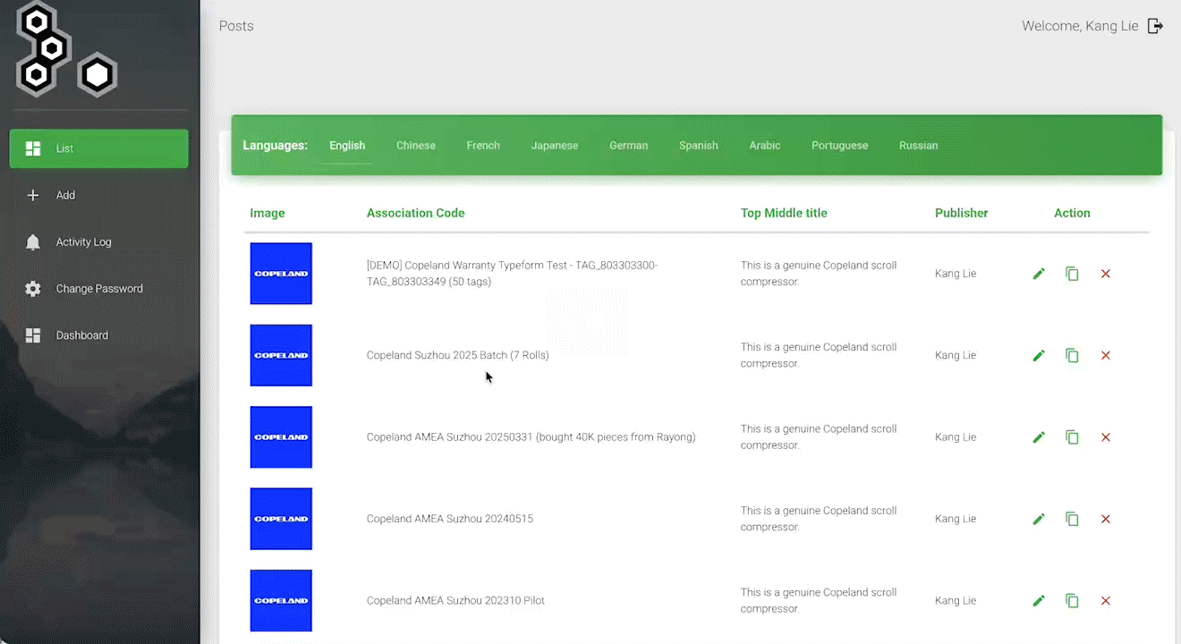Viewport: 1181px width, 644px height.
Task: Click the Copeland thumbnail for AMEA Suzhou 20240515
Action: click(x=281, y=519)
